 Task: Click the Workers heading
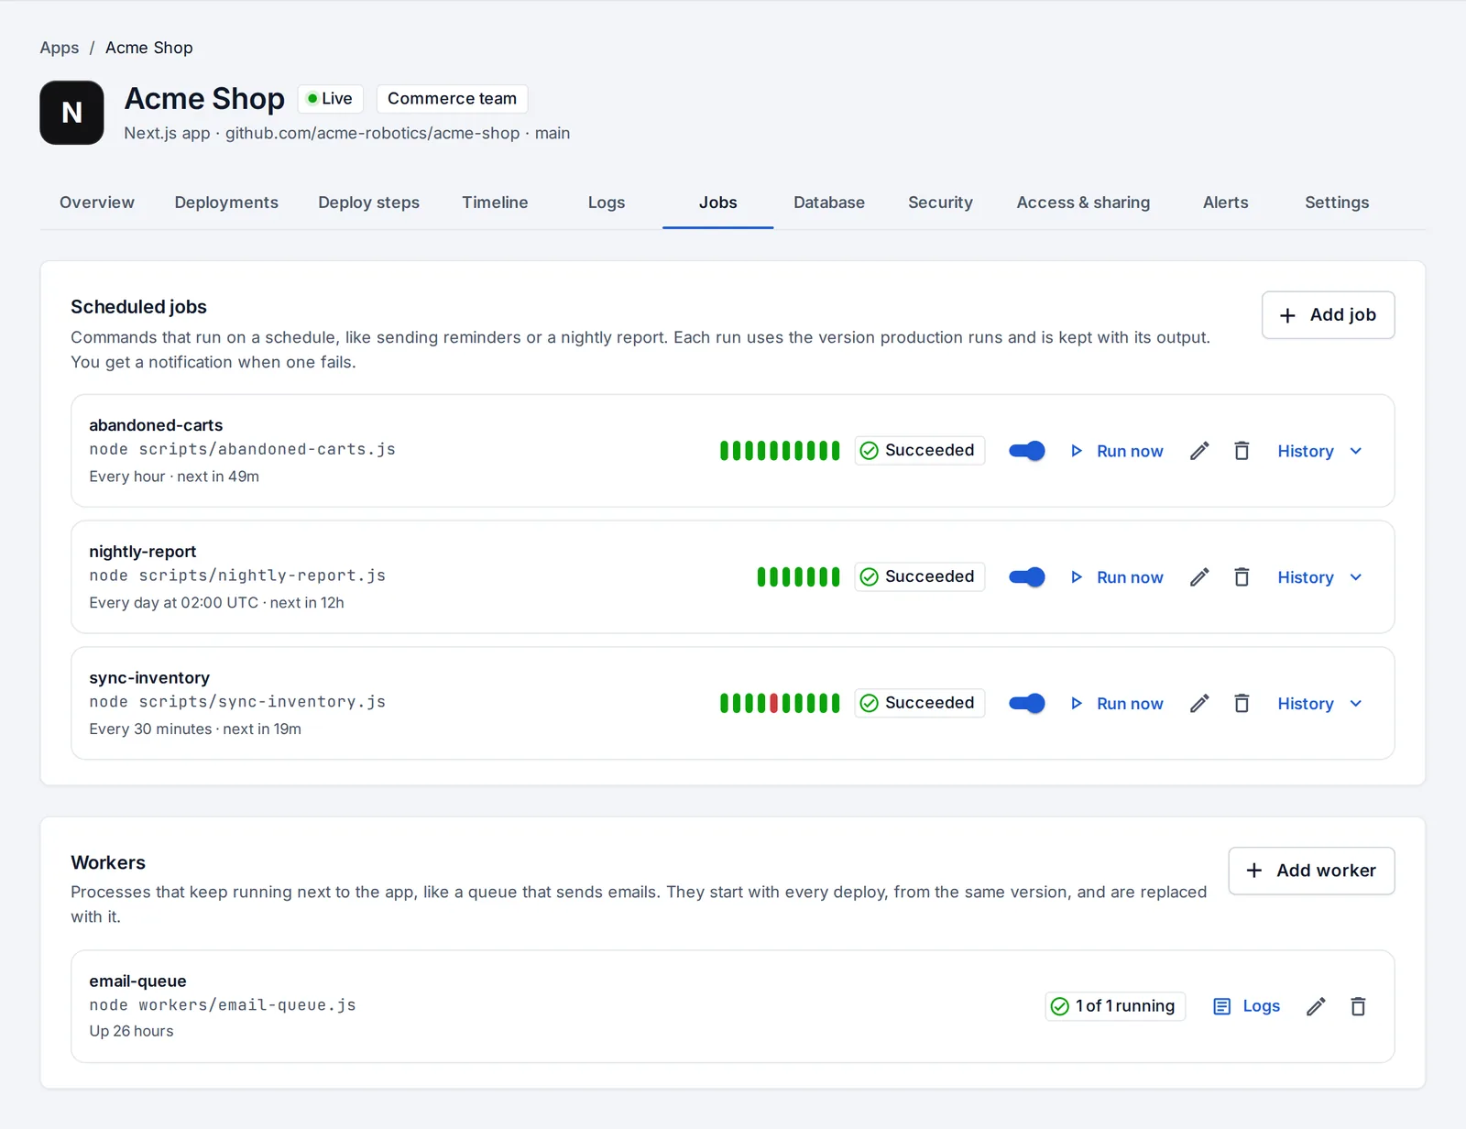click(108, 862)
